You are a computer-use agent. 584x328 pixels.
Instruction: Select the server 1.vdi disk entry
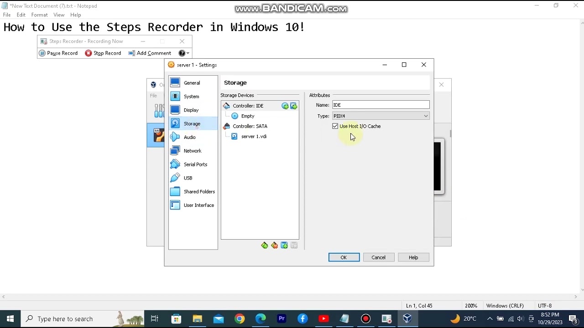(254, 137)
